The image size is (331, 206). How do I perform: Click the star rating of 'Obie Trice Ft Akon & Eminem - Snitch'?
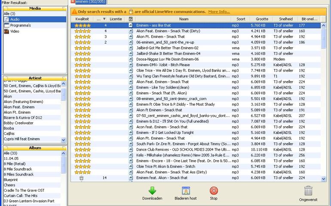click(x=83, y=167)
